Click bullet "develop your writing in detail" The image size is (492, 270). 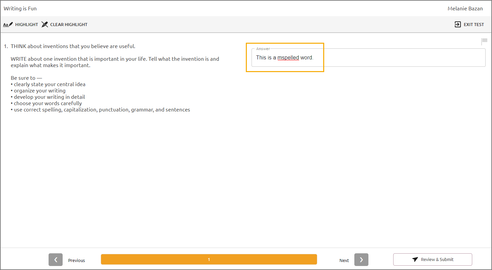click(48, 97)
